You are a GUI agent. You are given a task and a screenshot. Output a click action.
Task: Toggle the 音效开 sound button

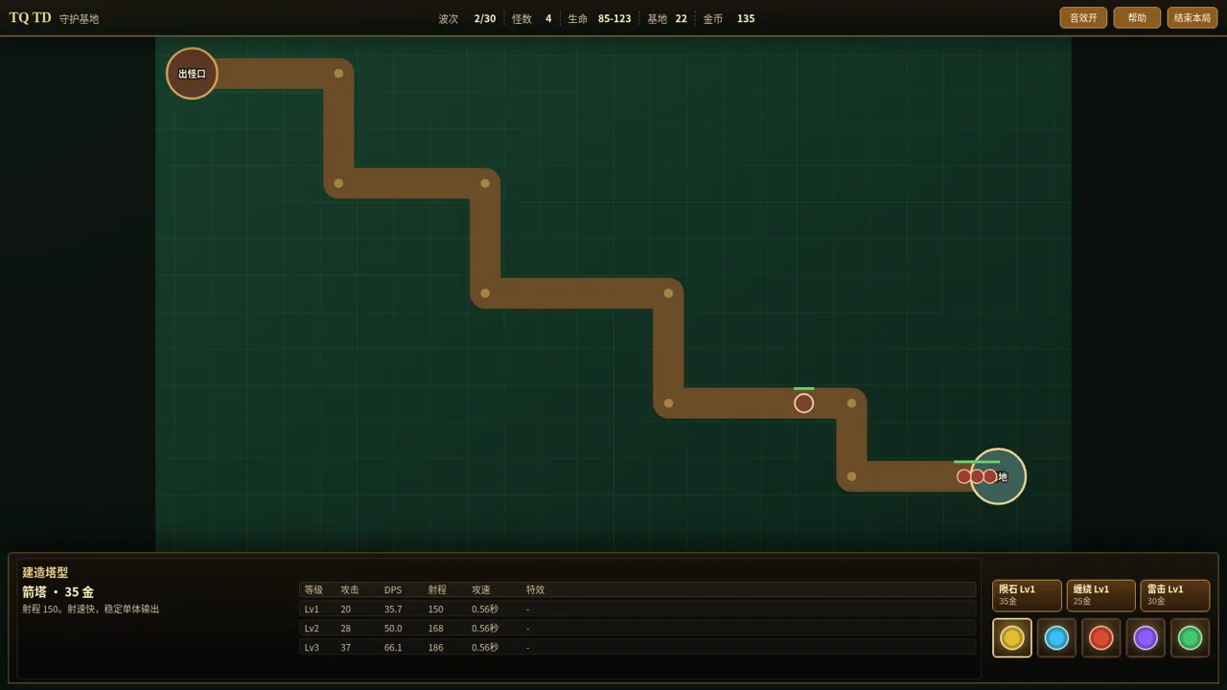click(1083, 18)
